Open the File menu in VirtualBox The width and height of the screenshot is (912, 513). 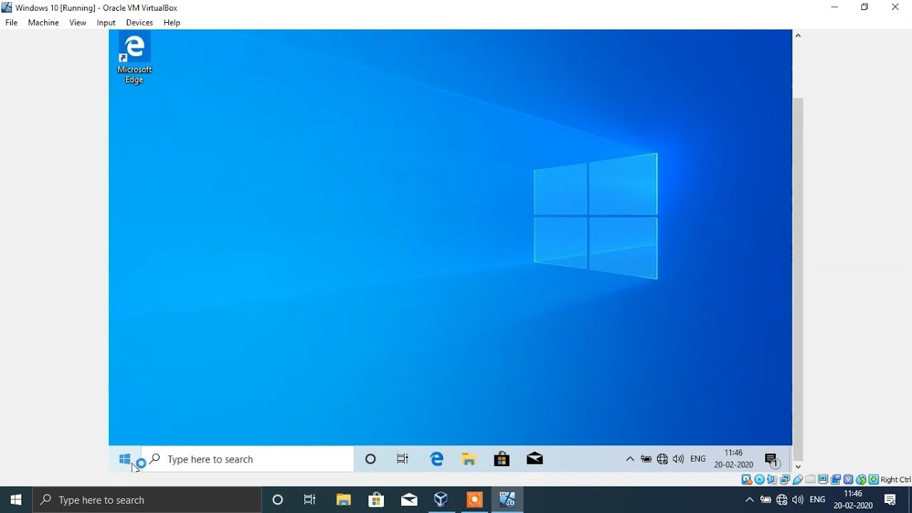tap(11, 23)
